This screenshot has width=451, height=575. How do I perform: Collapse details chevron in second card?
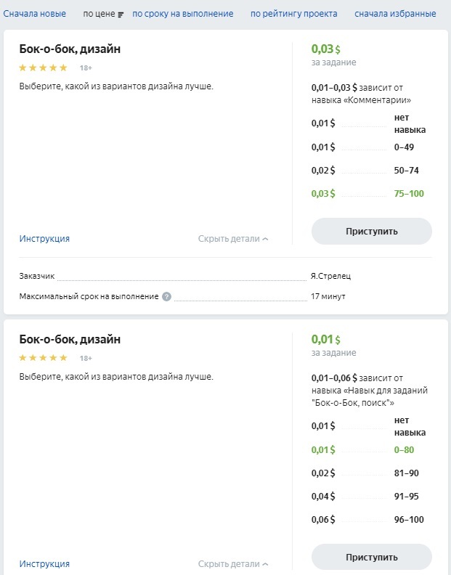pyautogui.click(x=265, y=564)
